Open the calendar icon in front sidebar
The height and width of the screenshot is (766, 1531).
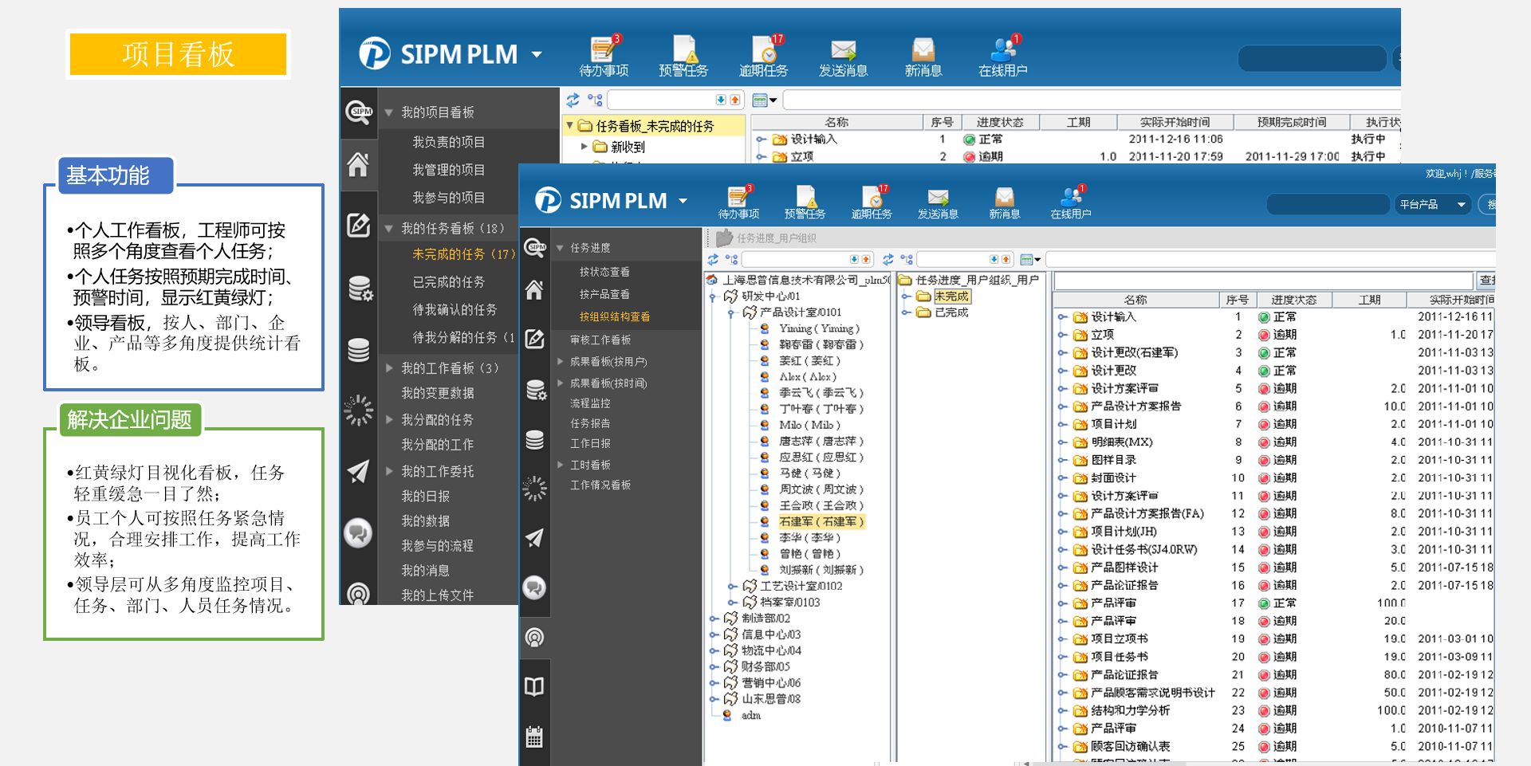534,737
